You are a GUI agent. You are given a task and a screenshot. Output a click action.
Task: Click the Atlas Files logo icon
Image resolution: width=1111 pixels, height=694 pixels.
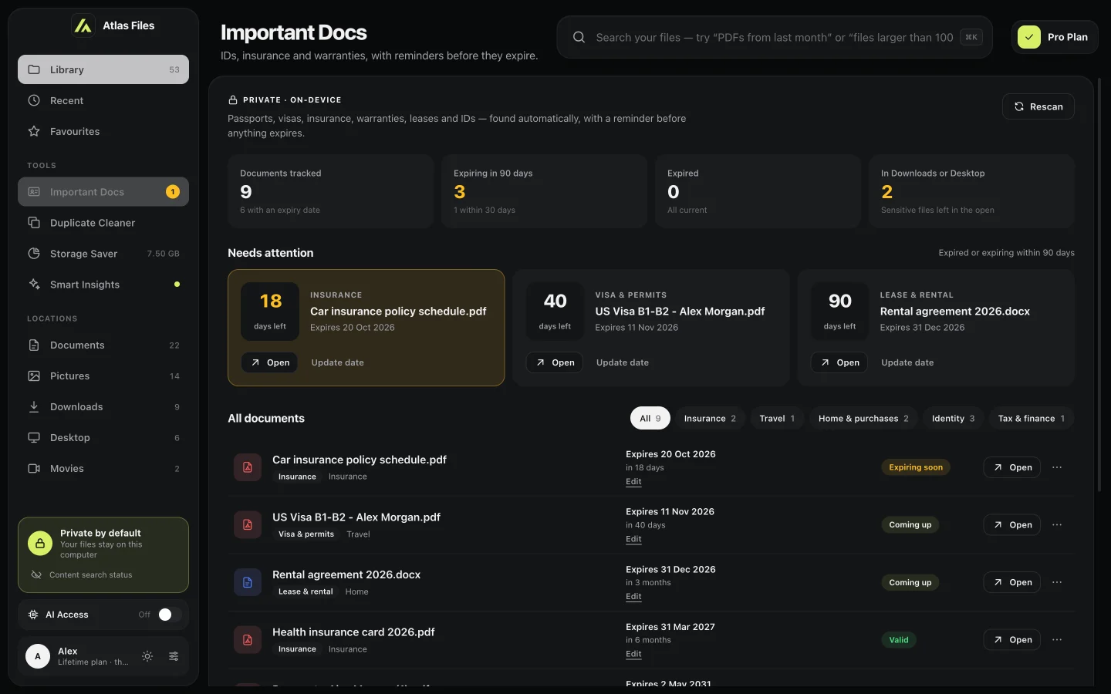tap(83, 25)
